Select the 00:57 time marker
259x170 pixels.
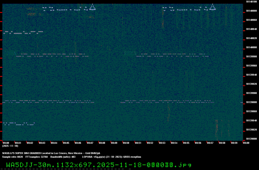(x=210, y=143)
